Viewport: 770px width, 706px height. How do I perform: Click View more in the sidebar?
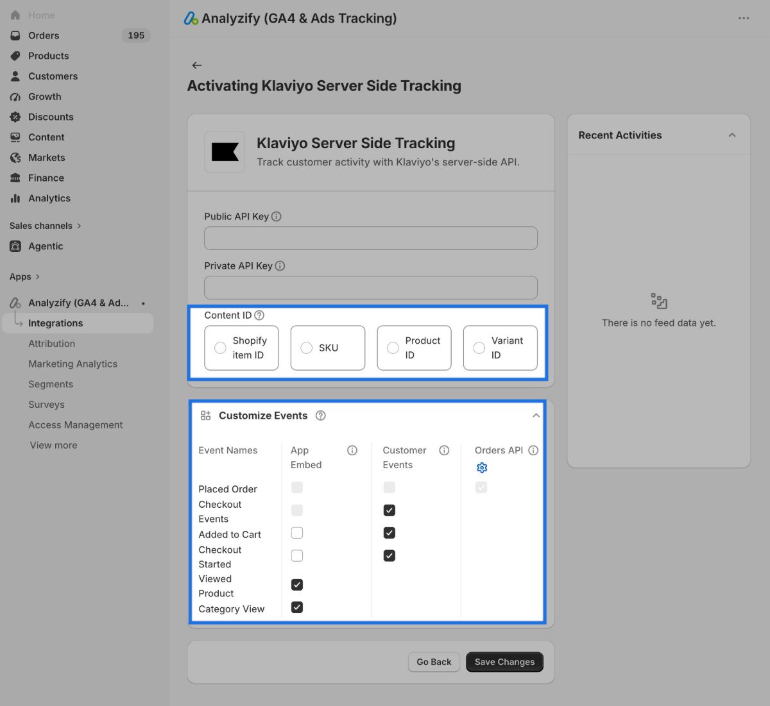point(53,445)
